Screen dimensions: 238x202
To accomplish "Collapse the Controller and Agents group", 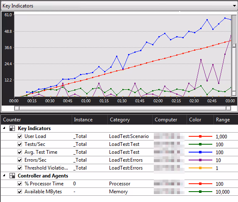I will click(x=4, y=176).
